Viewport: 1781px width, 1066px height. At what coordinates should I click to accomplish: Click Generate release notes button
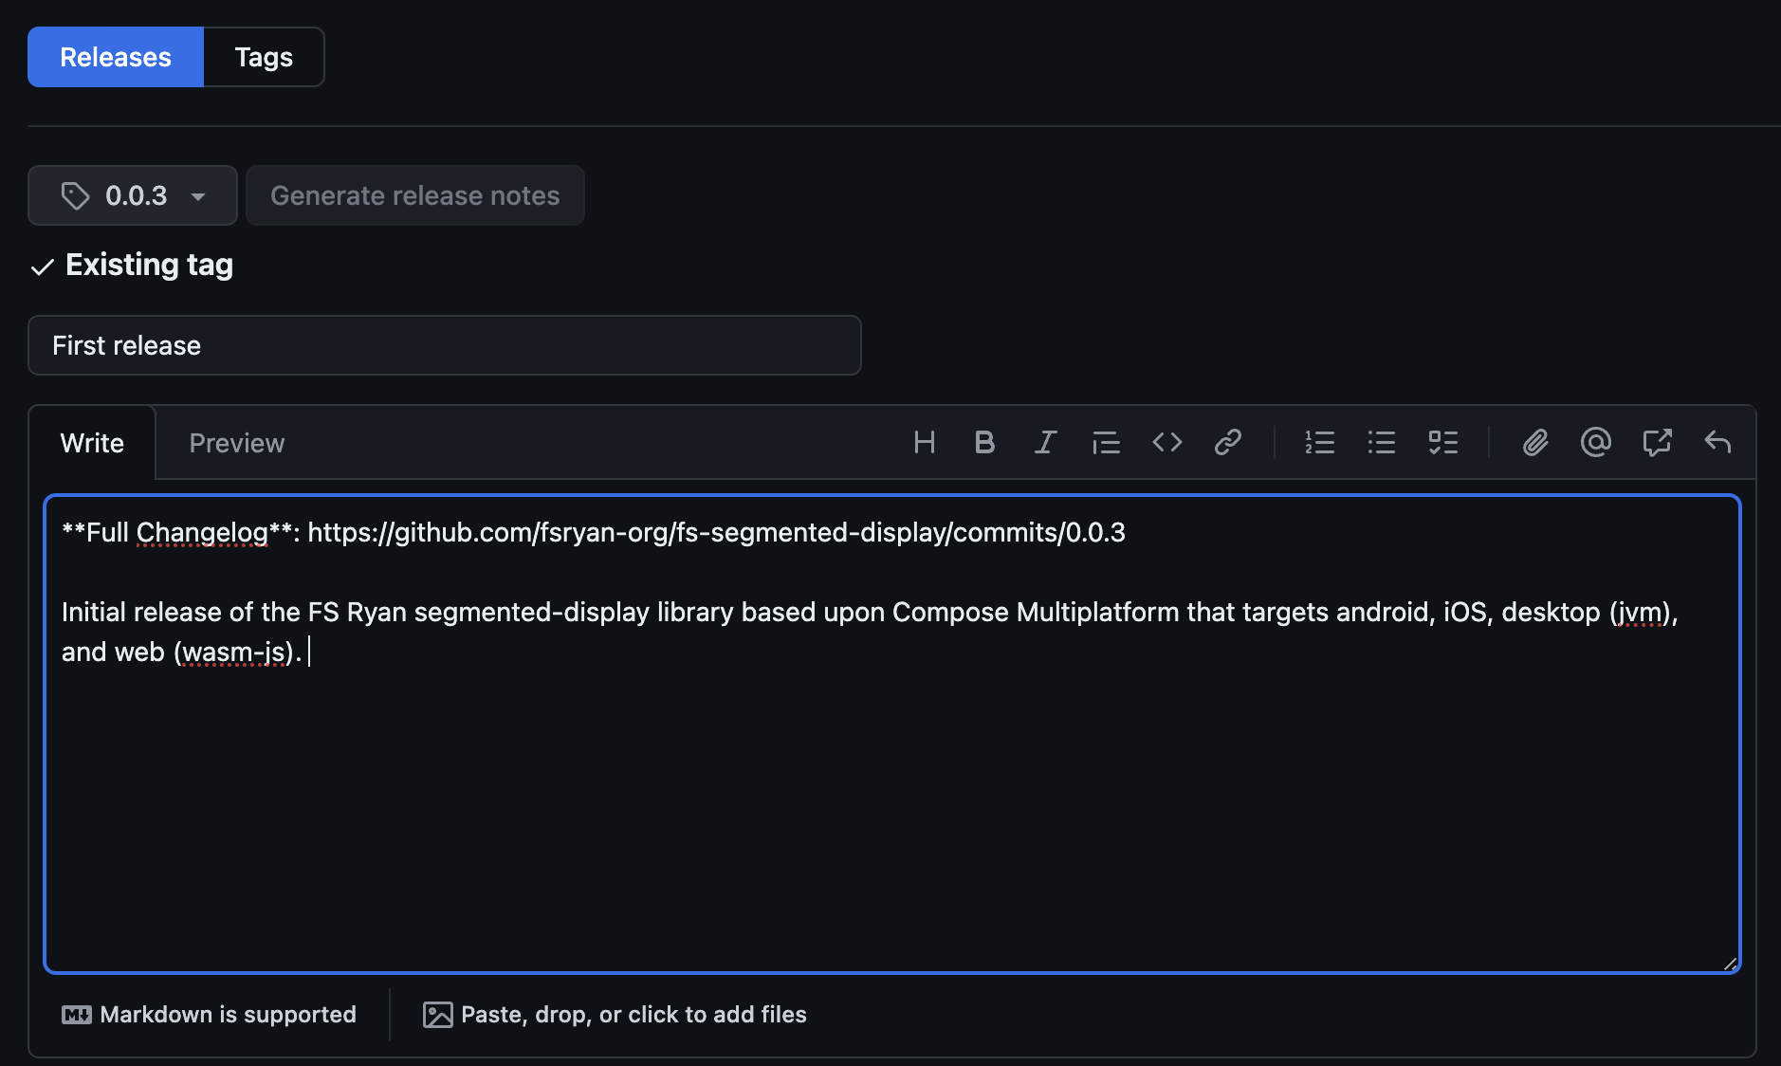[415, 195]
